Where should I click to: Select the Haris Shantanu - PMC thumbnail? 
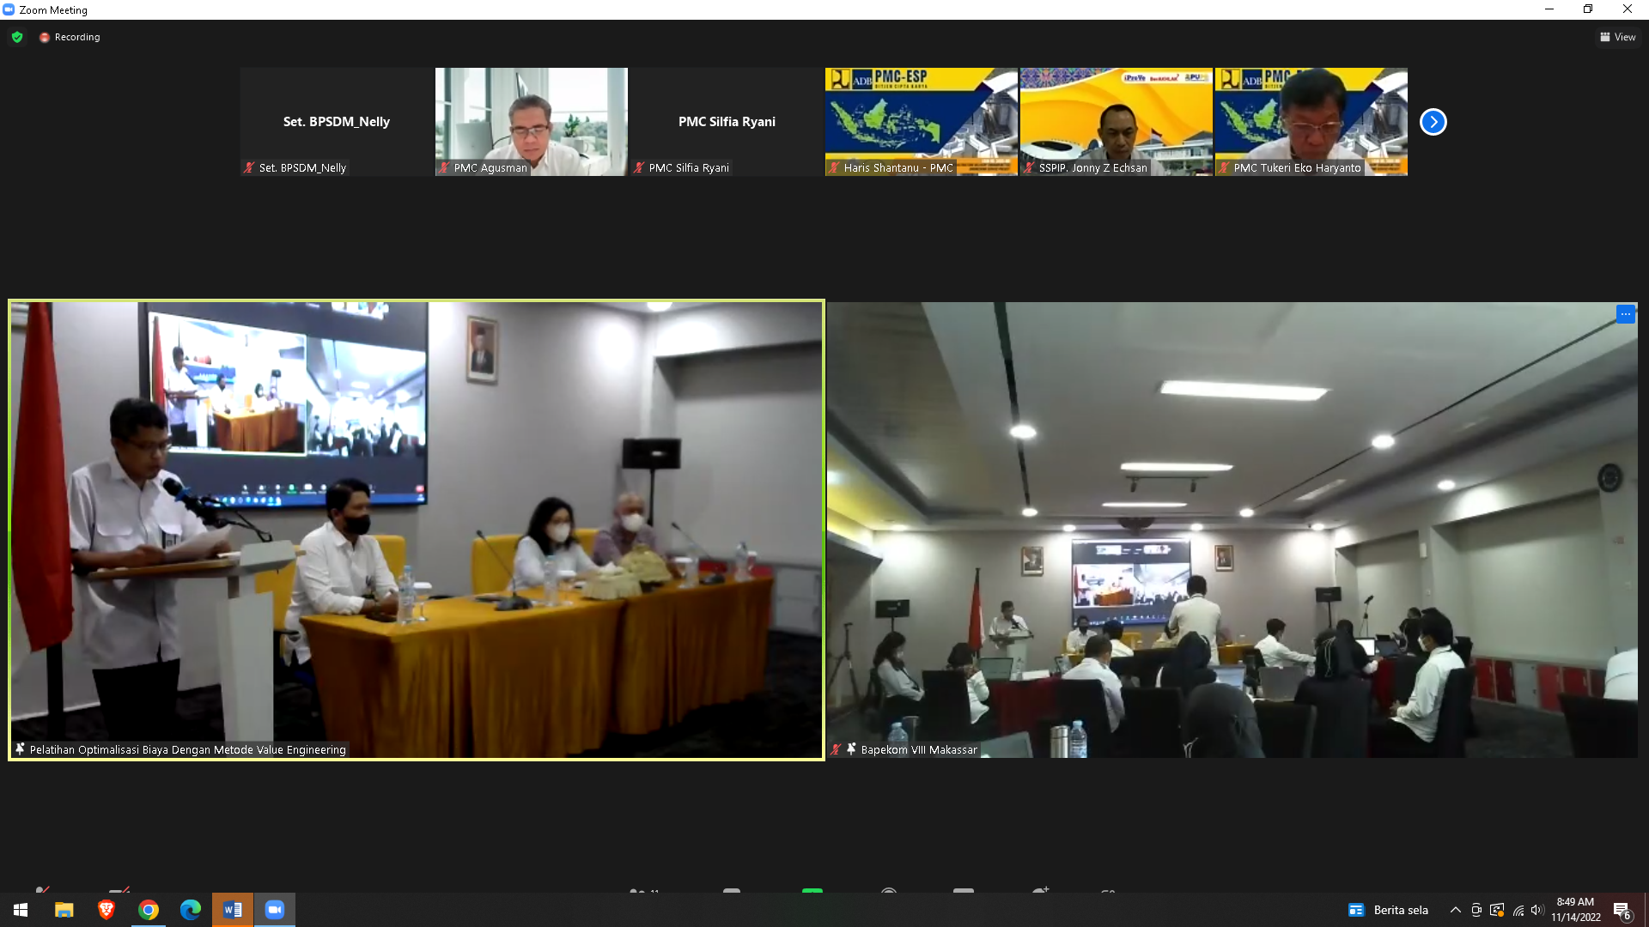coord(921,122)
